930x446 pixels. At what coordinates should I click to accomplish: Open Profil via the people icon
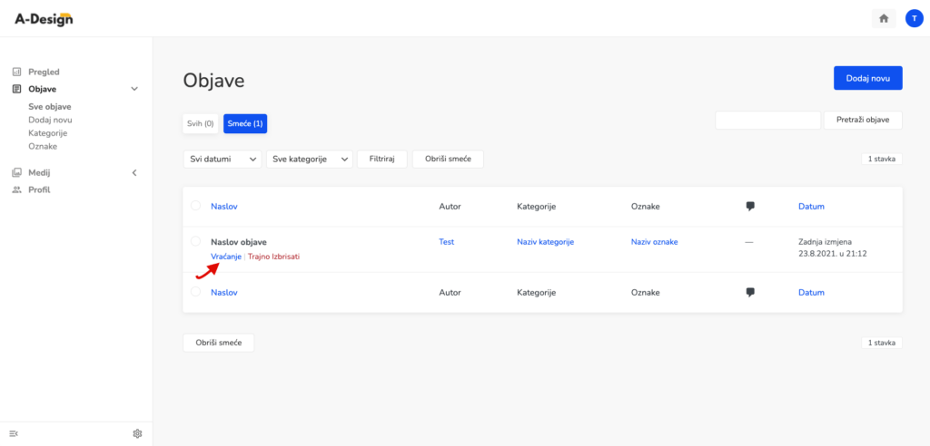click(x=16, y=190)
